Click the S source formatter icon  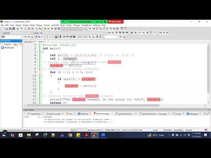(x=97, y=37)
